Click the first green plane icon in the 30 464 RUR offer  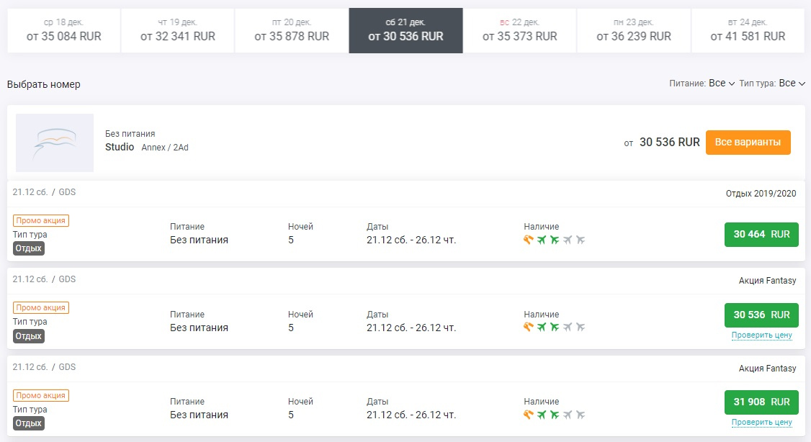[x=542, y=240]
